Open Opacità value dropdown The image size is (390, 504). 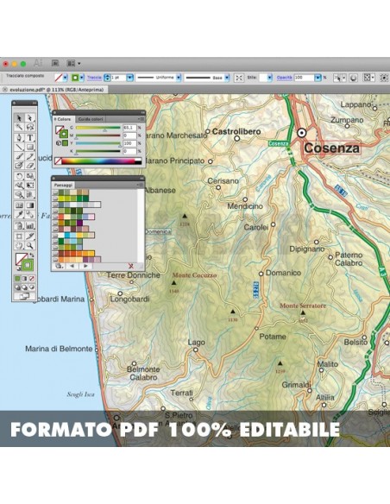point(318,78)
